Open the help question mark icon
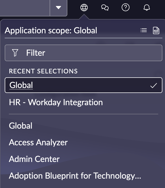This screenshot has width=165, height=188. point(126,8)
